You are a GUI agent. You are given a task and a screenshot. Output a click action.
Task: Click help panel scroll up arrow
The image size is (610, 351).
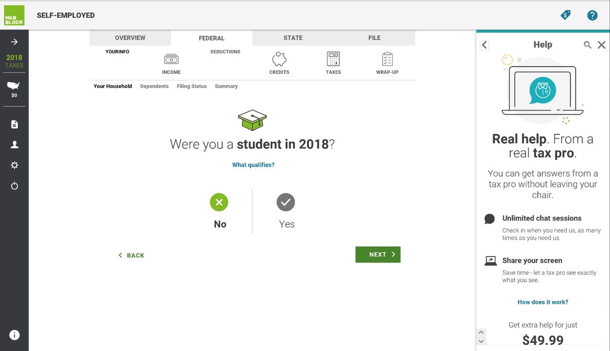pyautogui.click(x=481, y=332)
